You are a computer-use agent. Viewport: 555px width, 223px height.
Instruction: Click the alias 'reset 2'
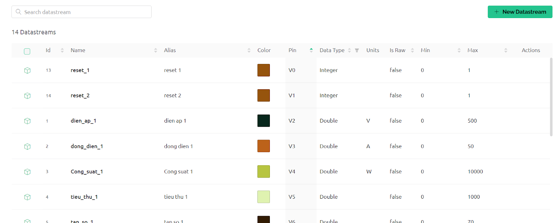point(172,96)
